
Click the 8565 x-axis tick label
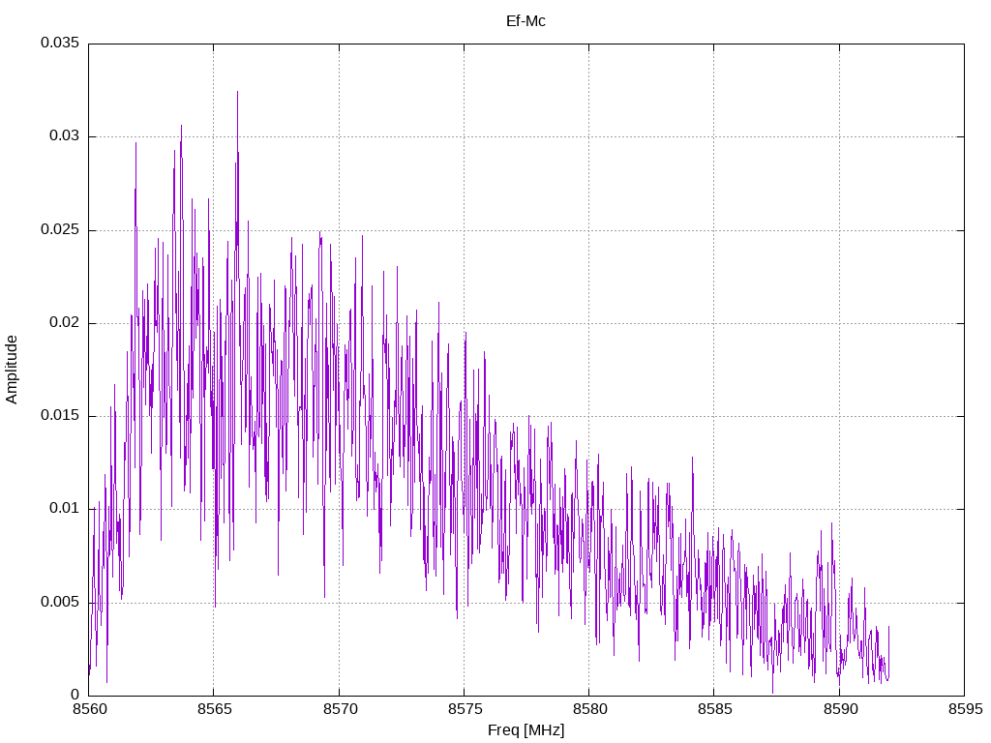tap(214, 709)
